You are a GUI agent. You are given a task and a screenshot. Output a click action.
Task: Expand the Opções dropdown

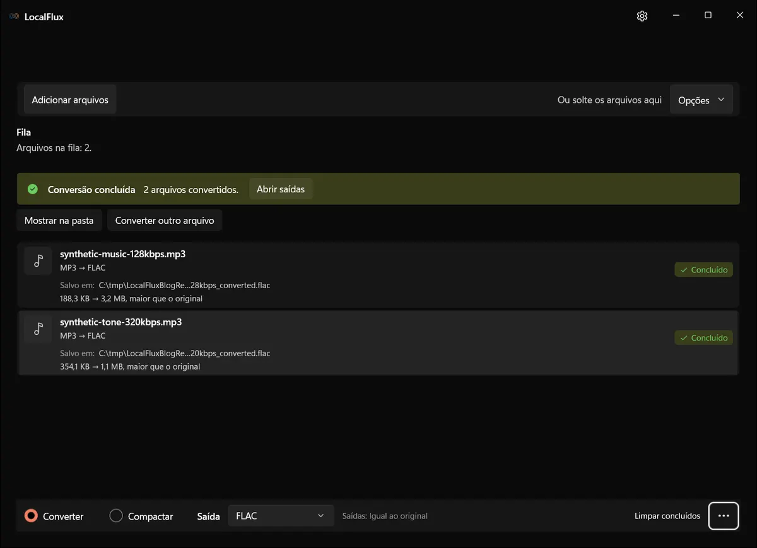(x=701, y=100)
